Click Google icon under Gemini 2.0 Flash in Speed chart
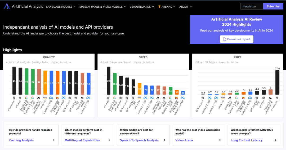The image size is (286, 150). pos(114,98)
